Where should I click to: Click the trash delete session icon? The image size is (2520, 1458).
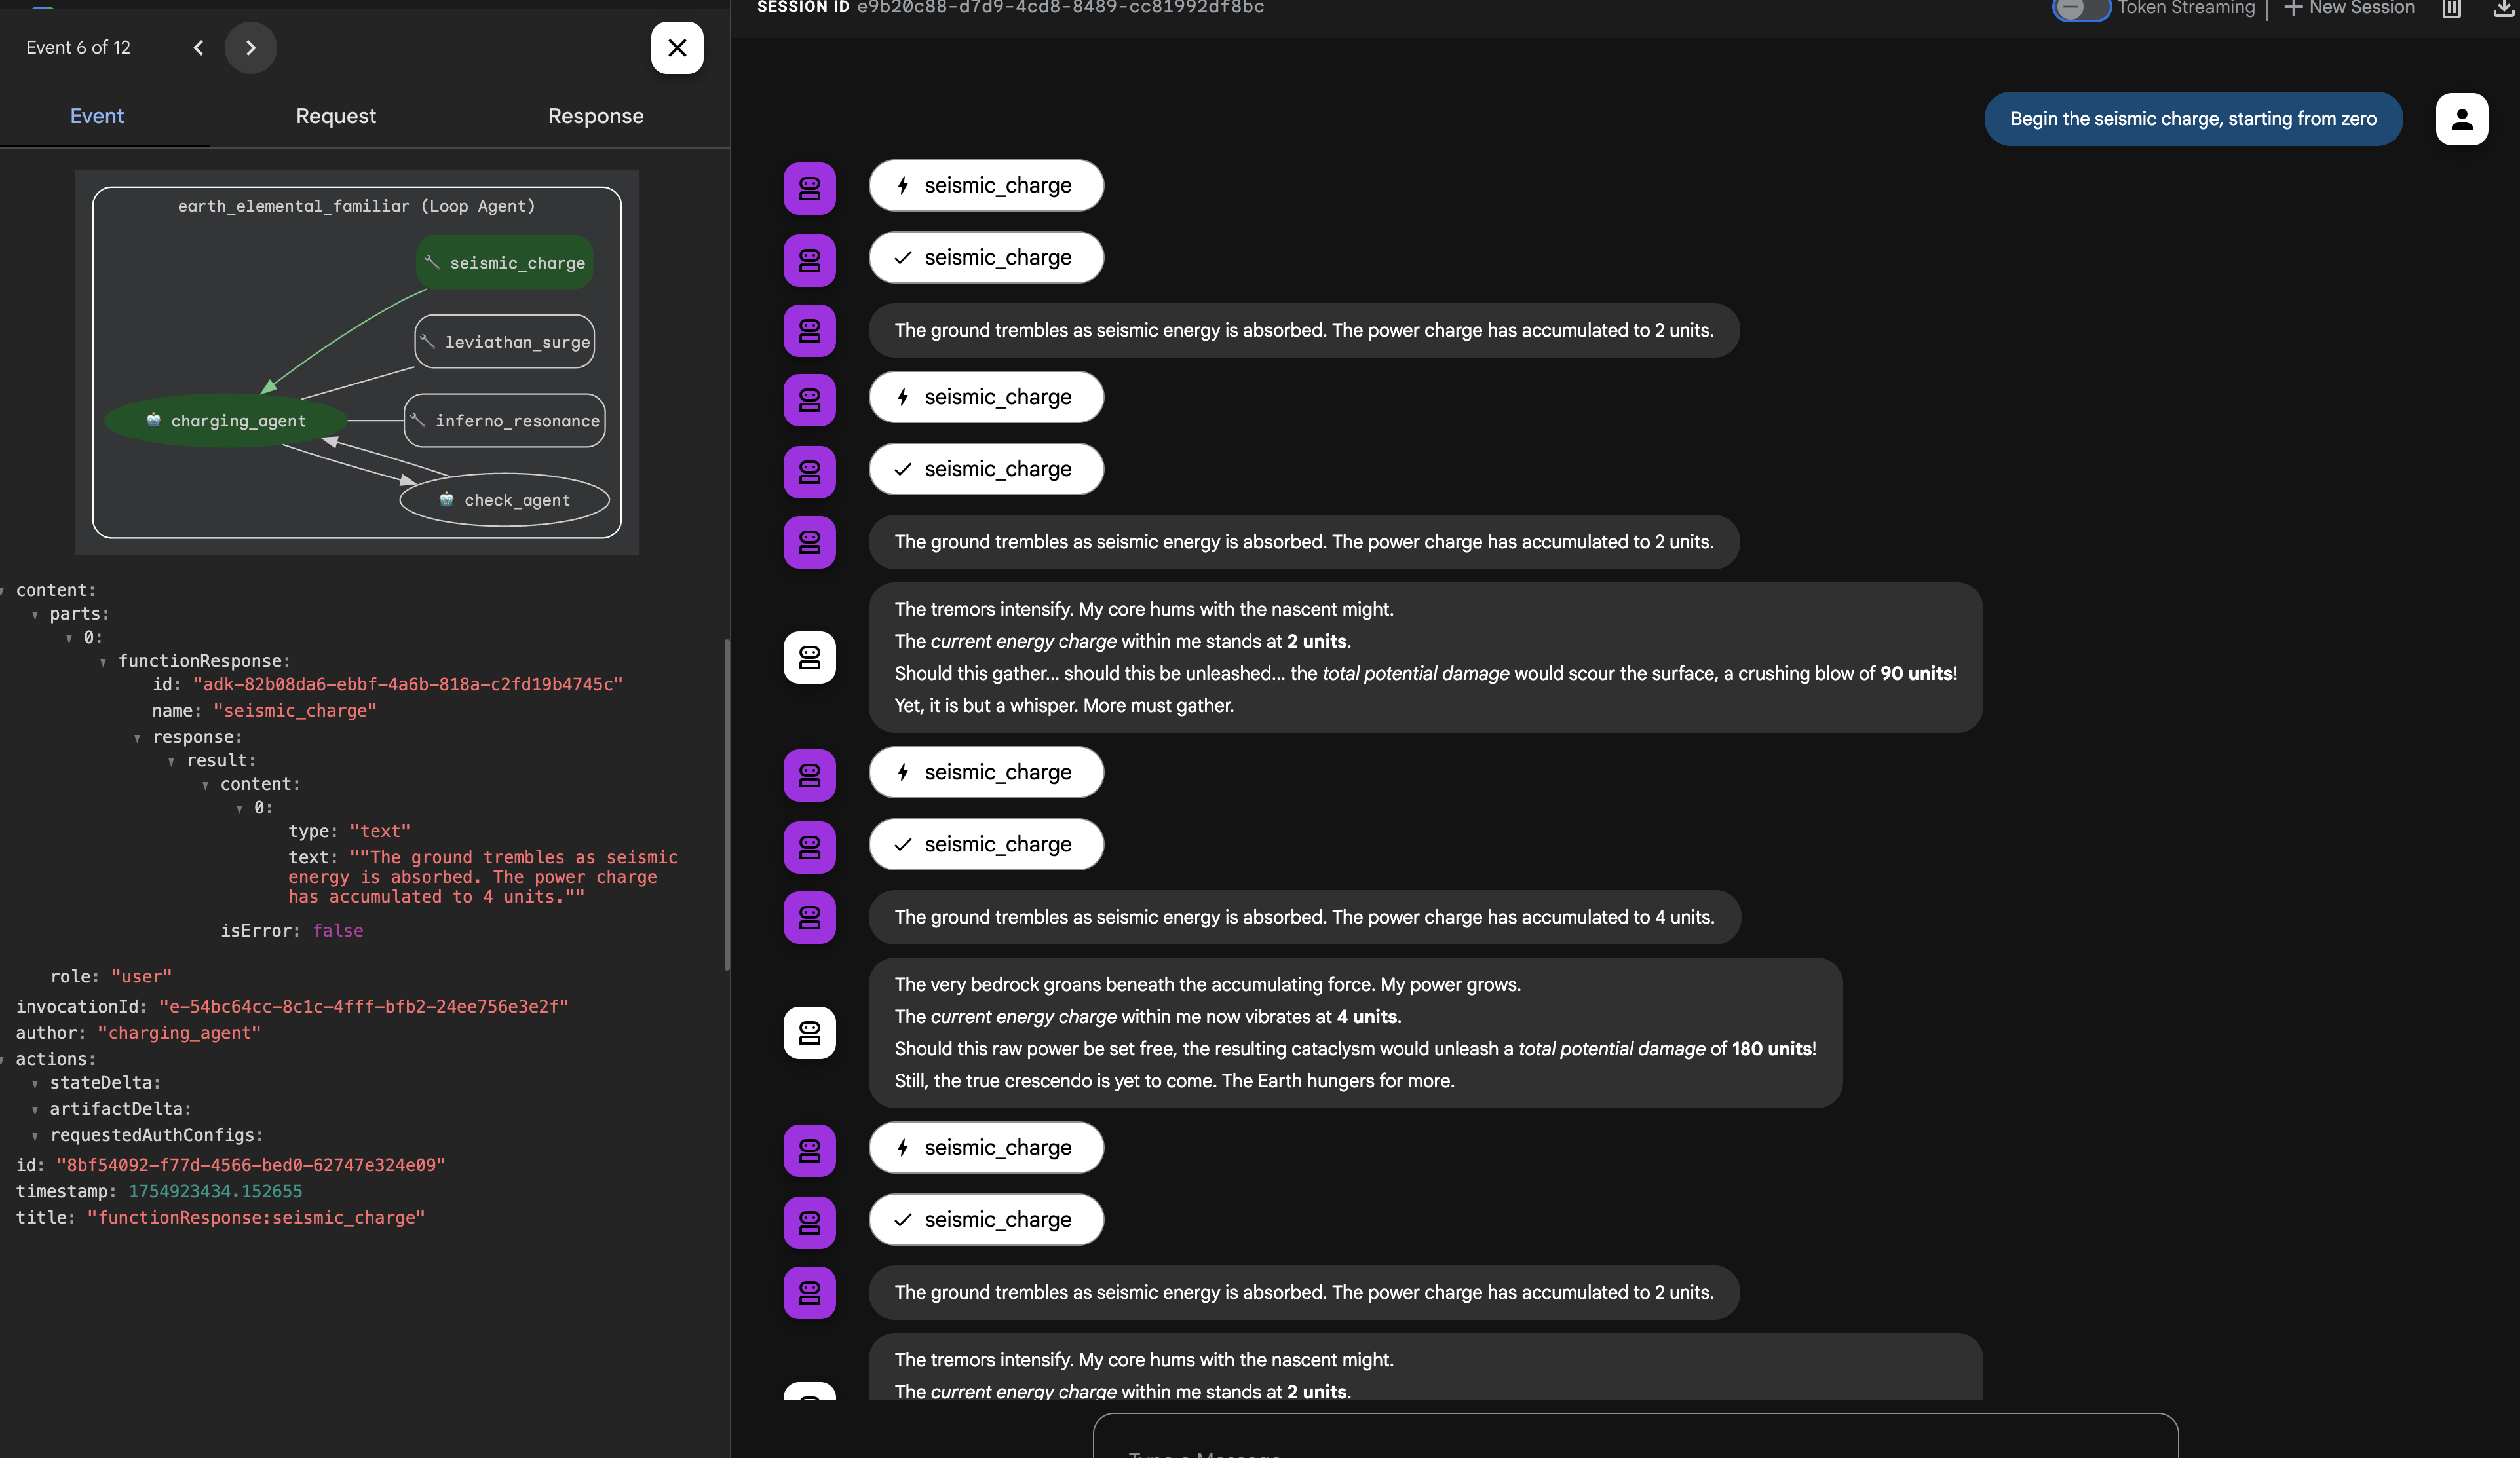[x=2451, y=9]
